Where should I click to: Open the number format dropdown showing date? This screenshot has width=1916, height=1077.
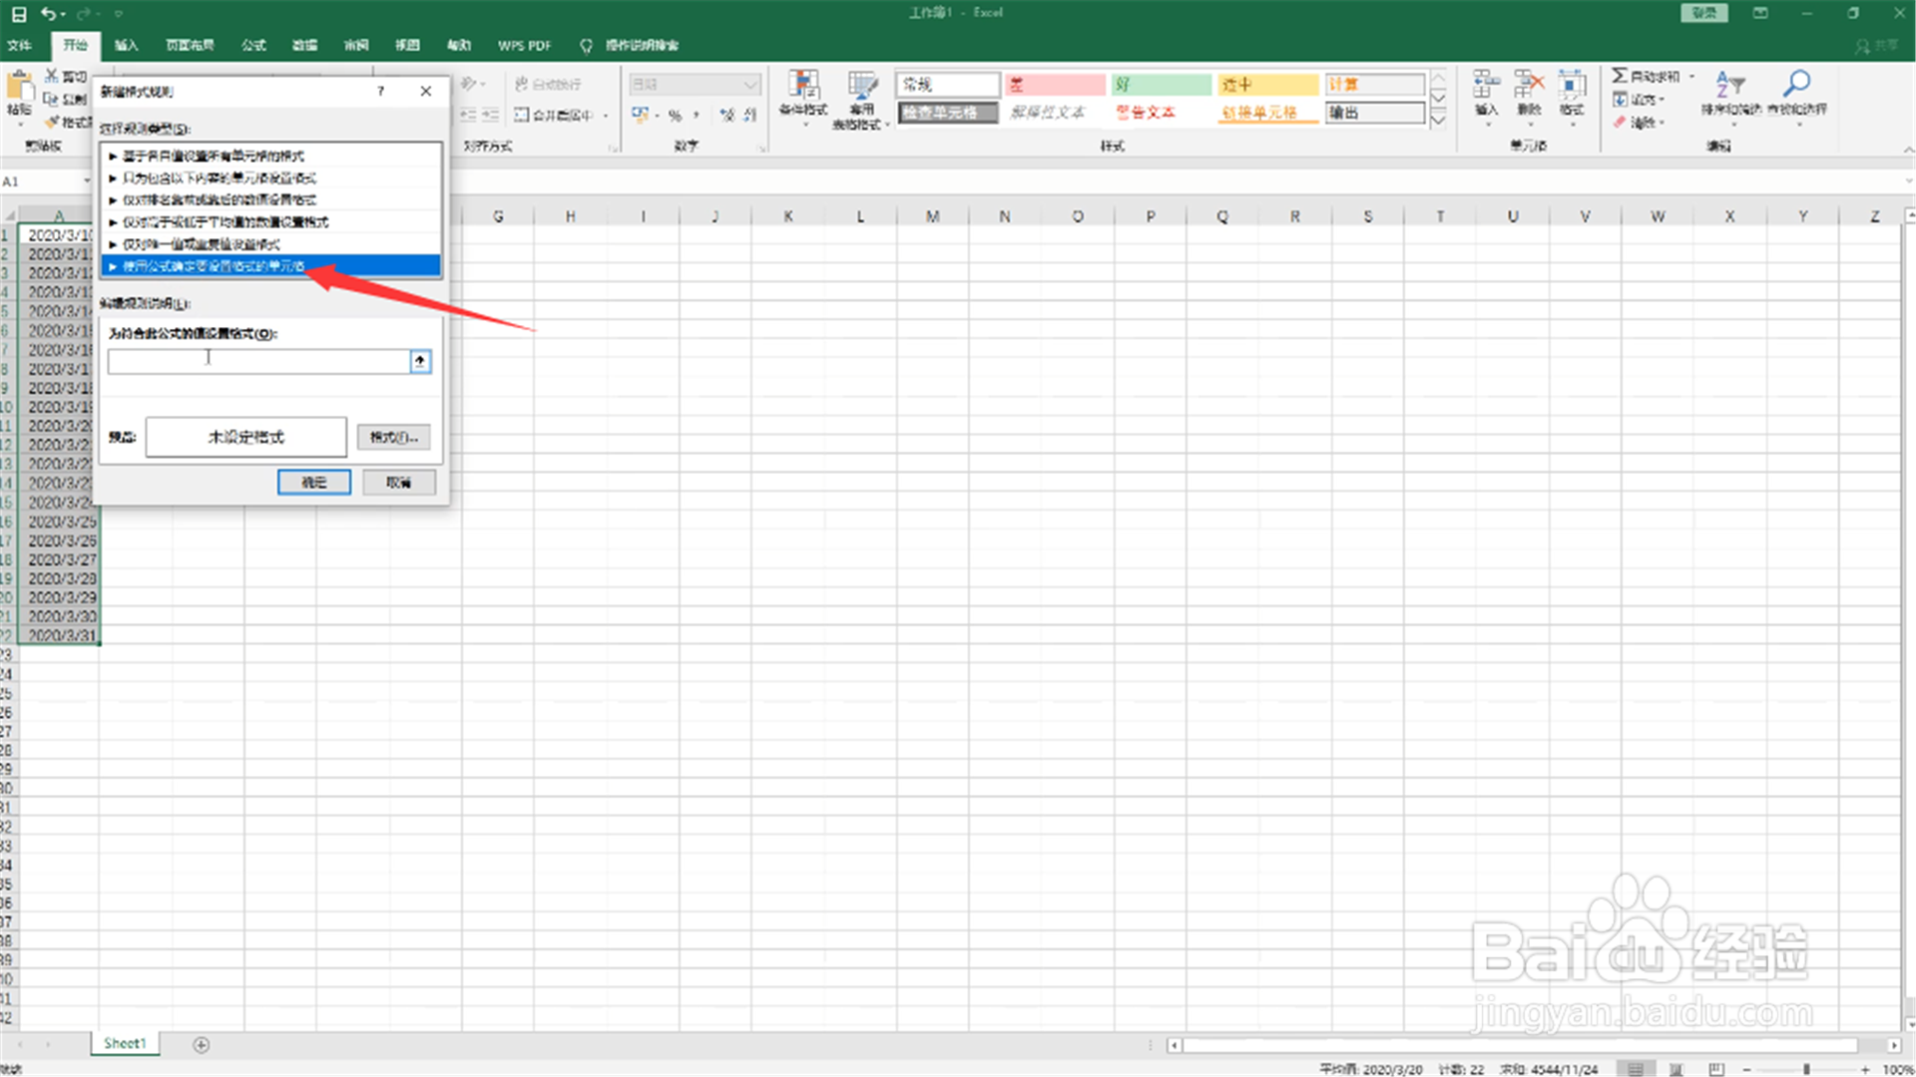coord(750,84)
